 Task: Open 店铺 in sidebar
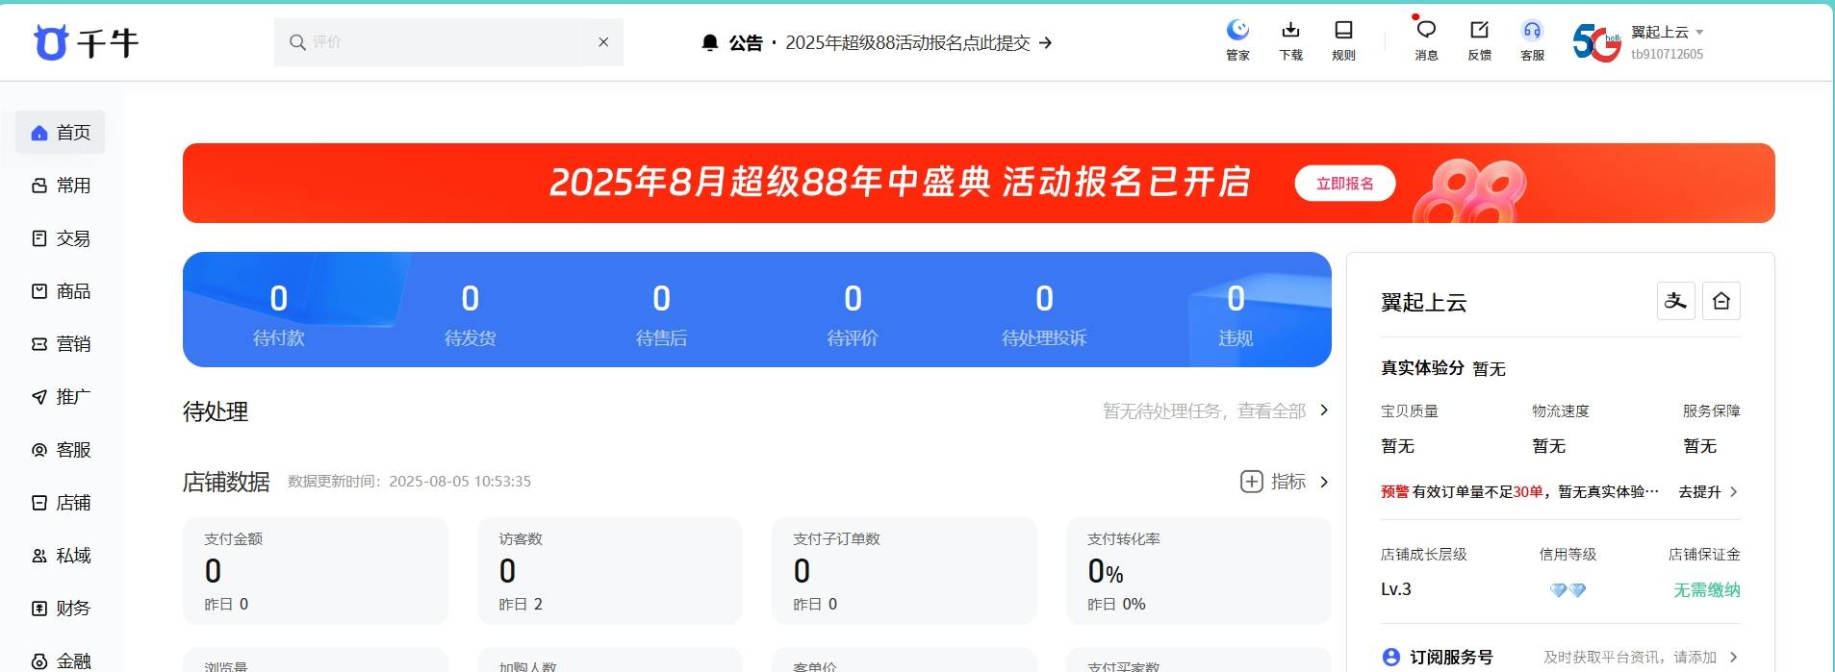point(60,503)
